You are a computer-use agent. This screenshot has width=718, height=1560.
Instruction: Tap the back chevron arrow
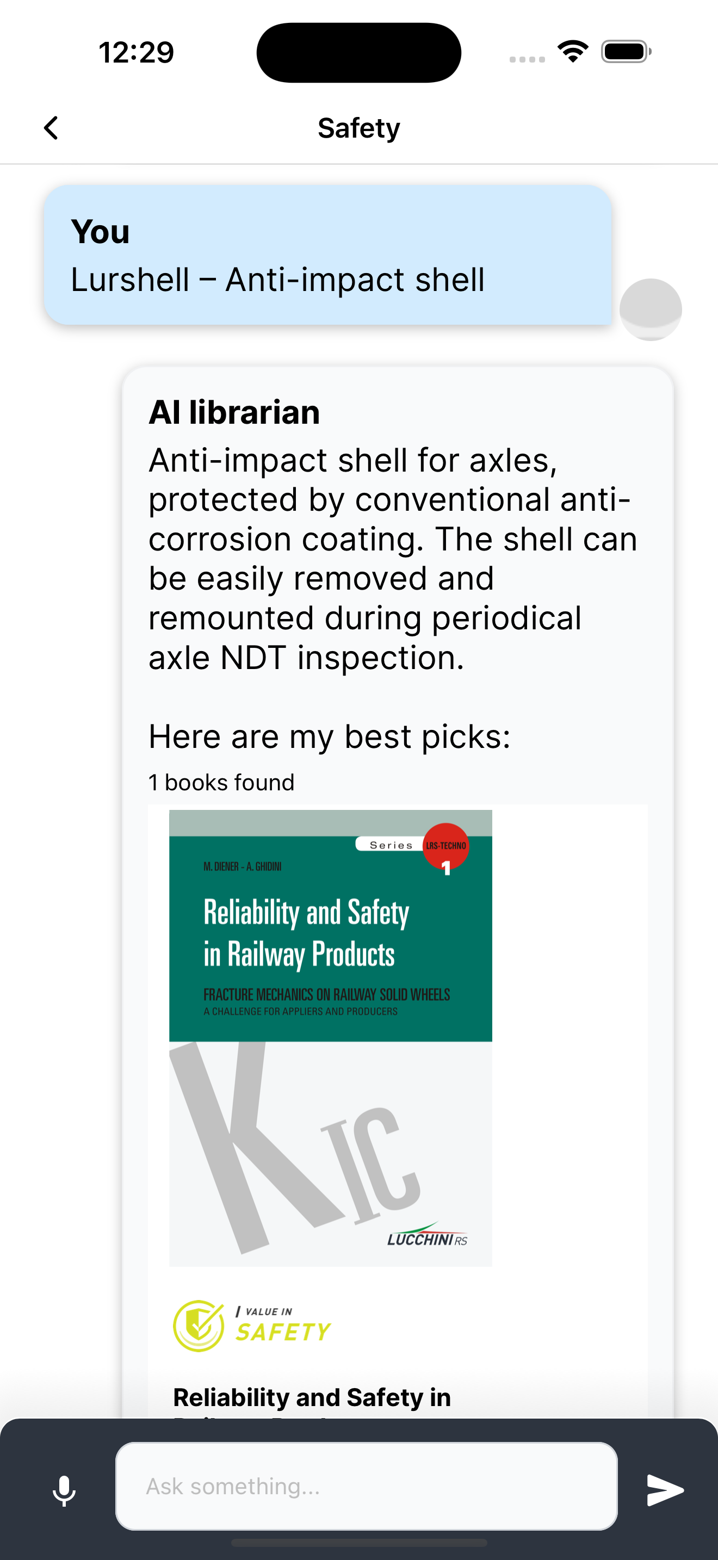coord(52,128)
